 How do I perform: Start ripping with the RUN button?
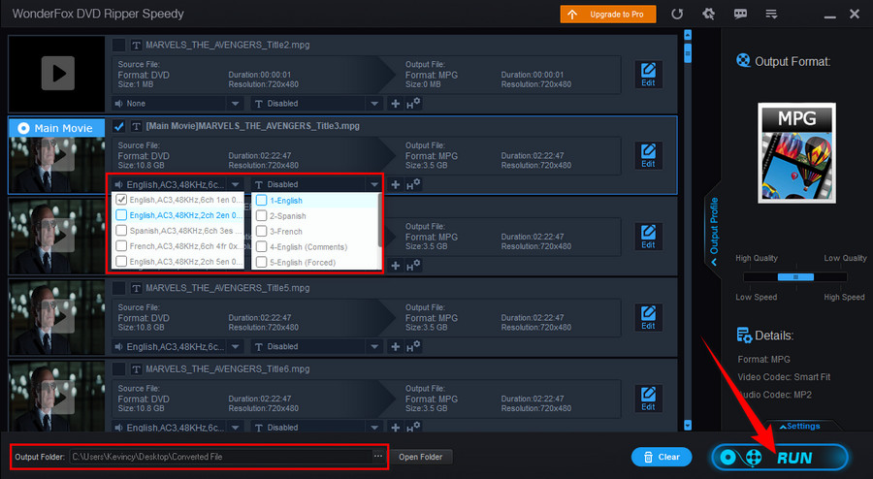780,458
